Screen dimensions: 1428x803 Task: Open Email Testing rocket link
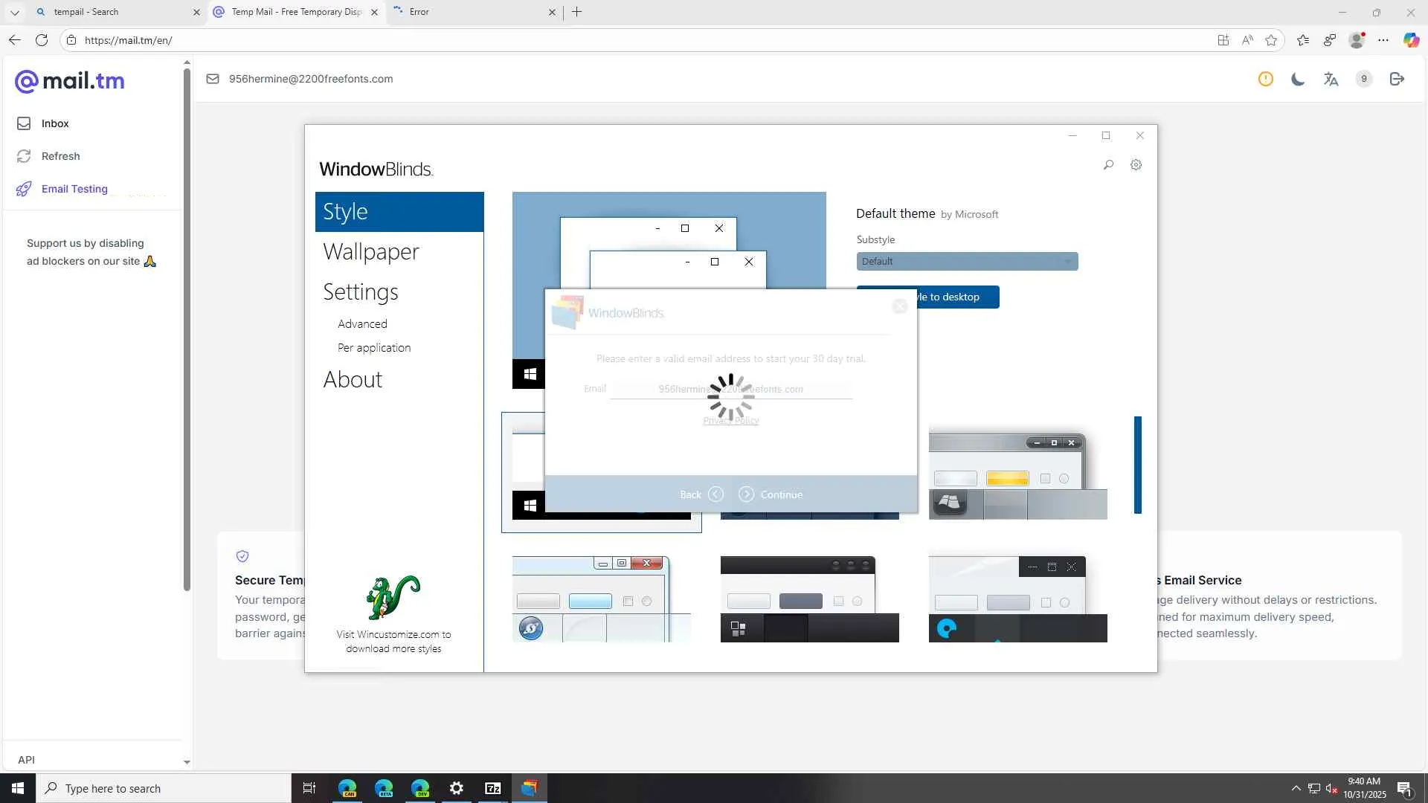[x=74, y=189]
